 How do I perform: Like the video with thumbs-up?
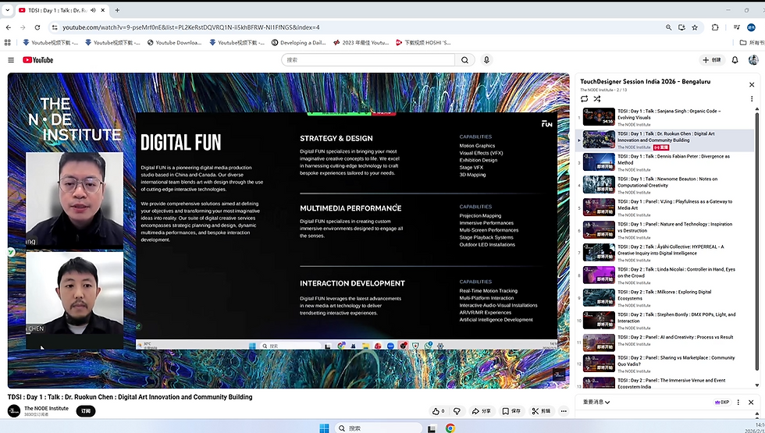[x=438, y=411]
